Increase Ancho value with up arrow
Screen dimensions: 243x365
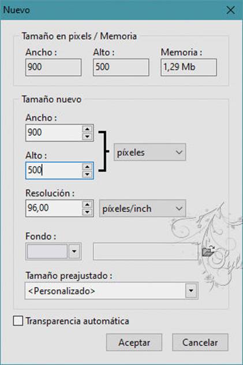click(x=87, y=129)
